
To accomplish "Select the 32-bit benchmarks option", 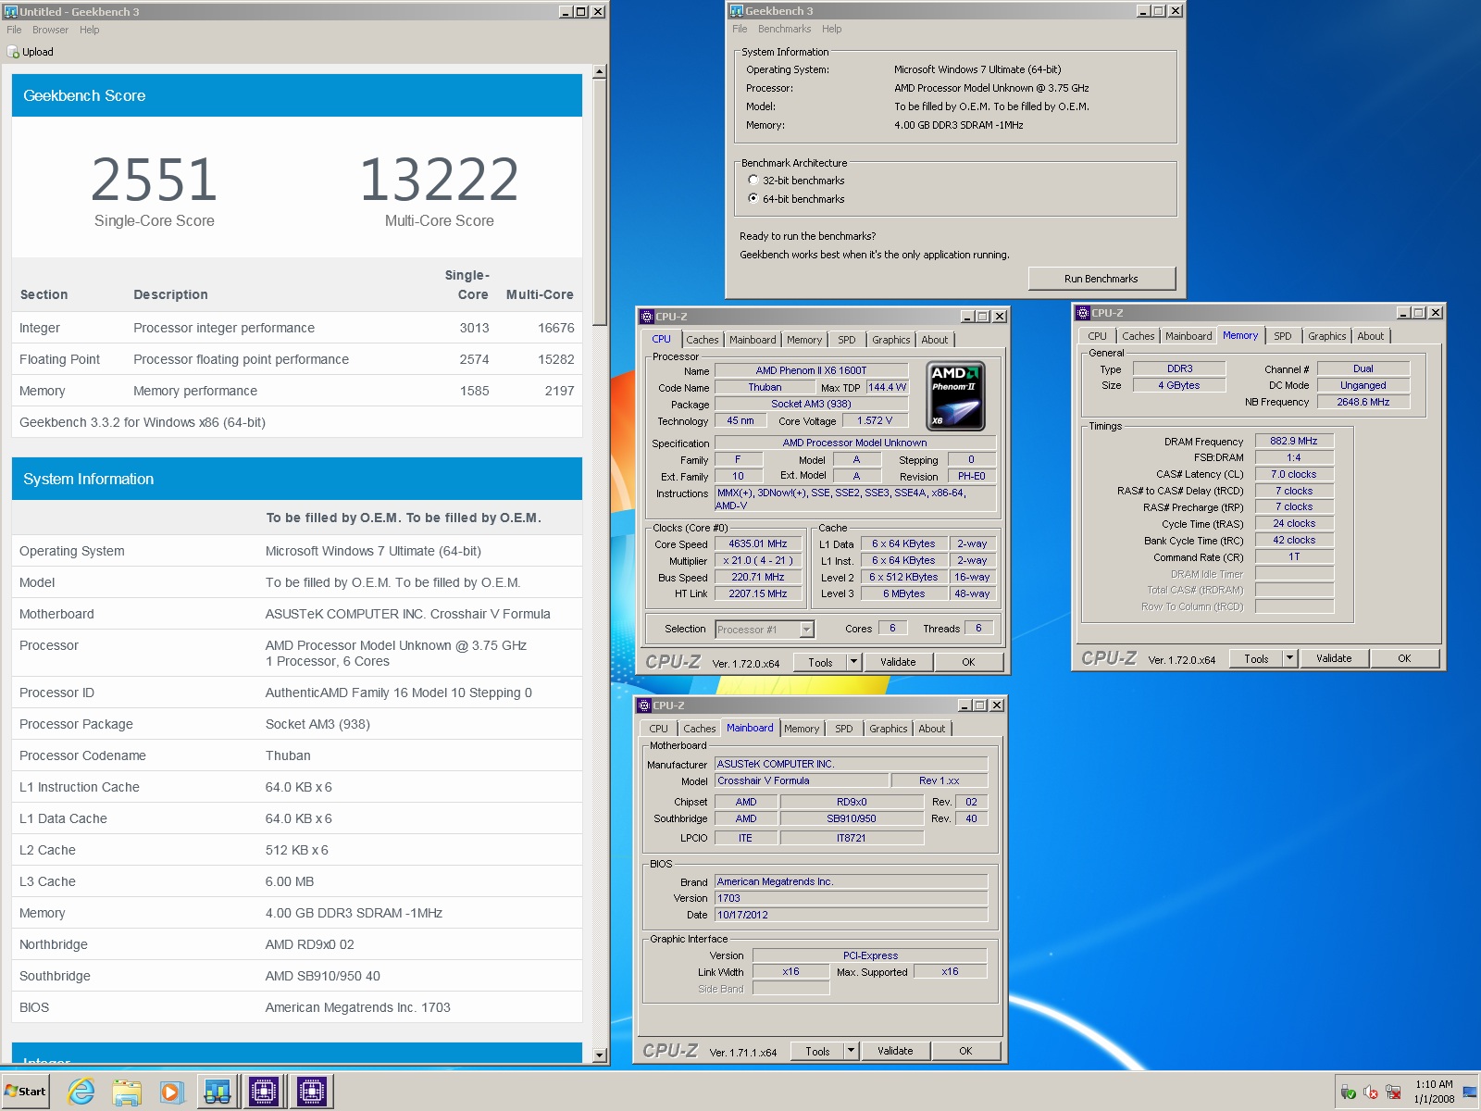I will tap(753, 181).
